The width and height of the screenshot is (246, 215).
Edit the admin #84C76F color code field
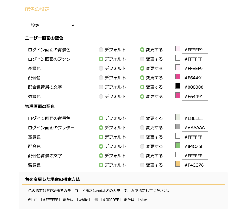[x=195, y=146]
